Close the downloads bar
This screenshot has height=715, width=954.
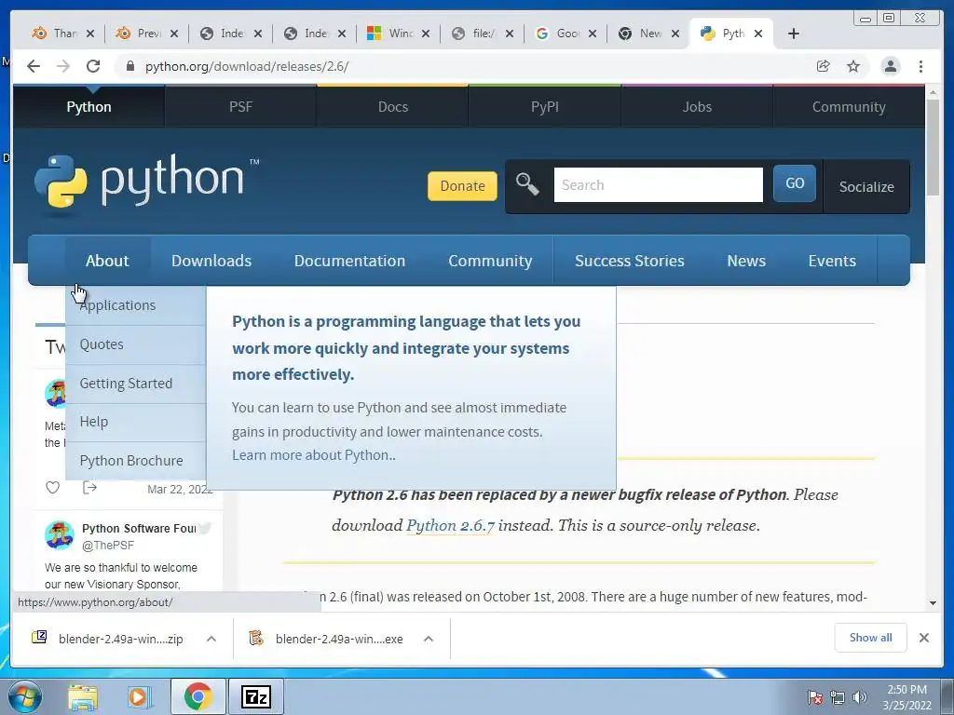pyautogui.click(x=923, y=638)
